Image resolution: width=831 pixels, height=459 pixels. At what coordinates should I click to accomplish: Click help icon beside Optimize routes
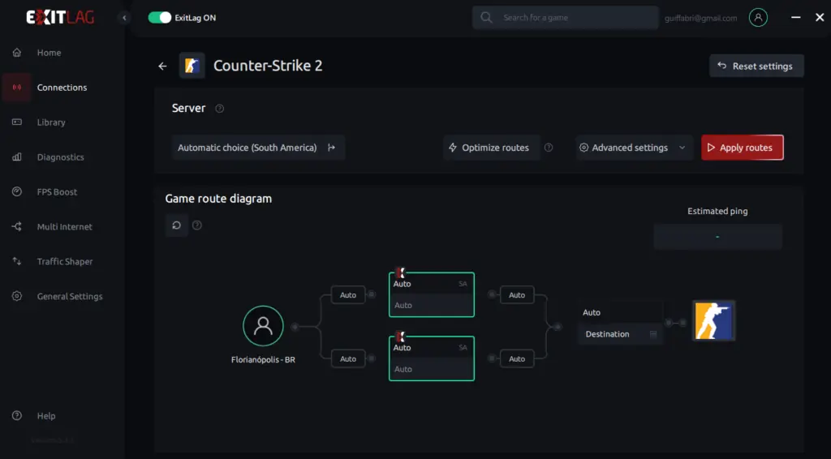[549, 148]
